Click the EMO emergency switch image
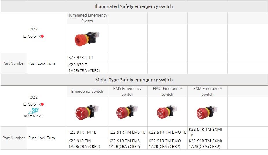Screen dimensions: 268x155 [167, 112]
